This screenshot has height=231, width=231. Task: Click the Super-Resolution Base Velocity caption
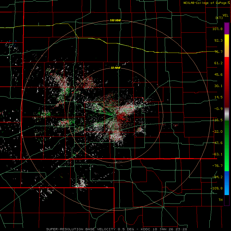(117, 229)
